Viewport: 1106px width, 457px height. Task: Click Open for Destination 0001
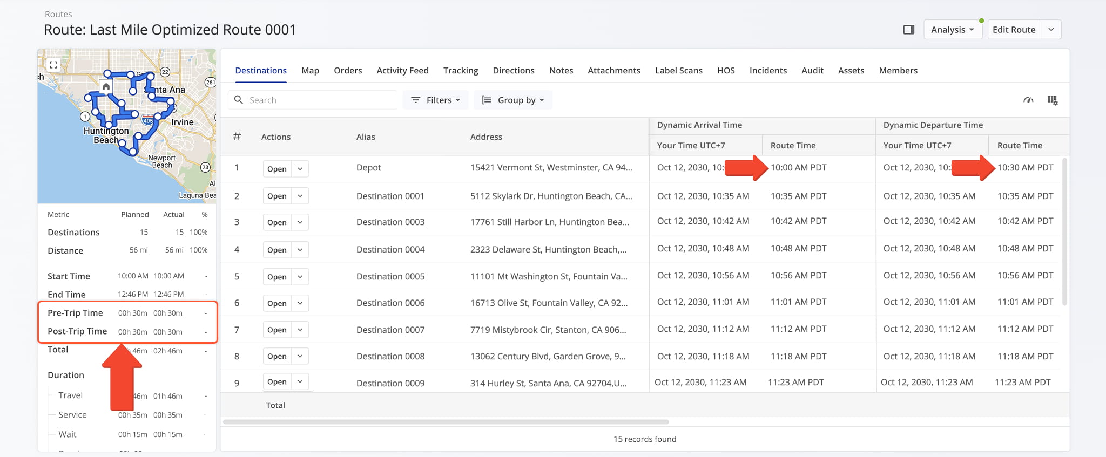(x=277, y=196)
